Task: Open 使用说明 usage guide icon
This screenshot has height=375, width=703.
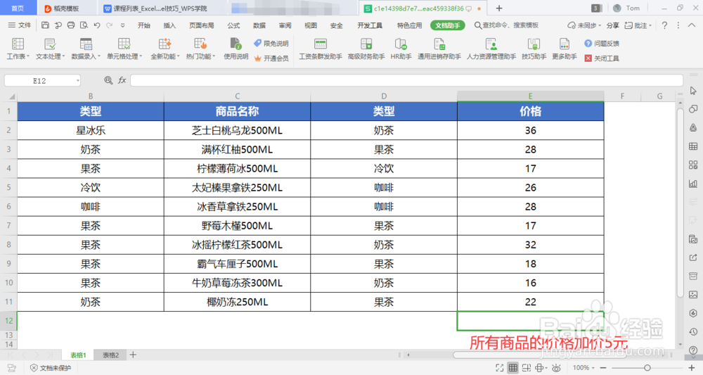Action: [236, 49]
